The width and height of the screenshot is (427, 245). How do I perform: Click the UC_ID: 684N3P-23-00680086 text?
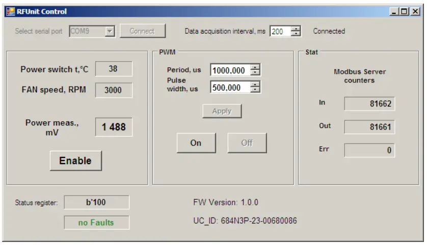tap(245, 221)
